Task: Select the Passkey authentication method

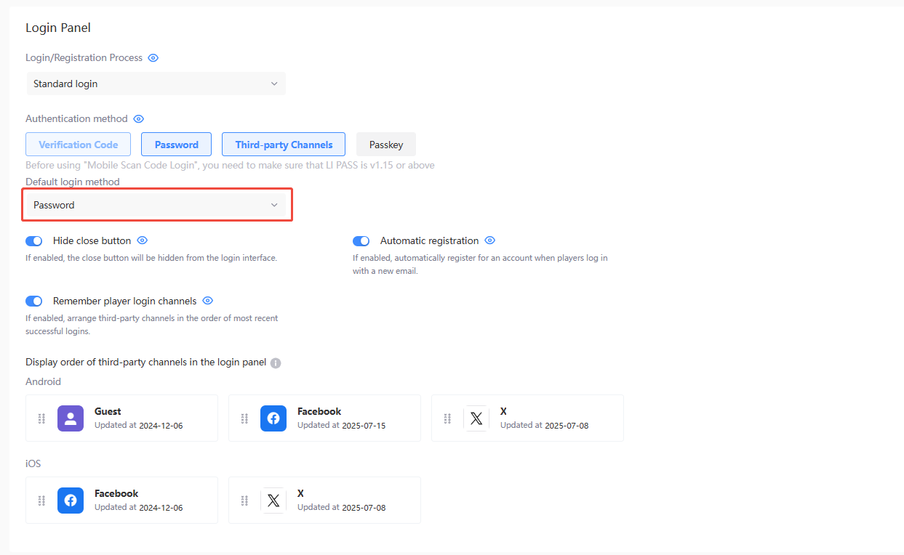Action: pyautogui.click(x=385, y=144)
